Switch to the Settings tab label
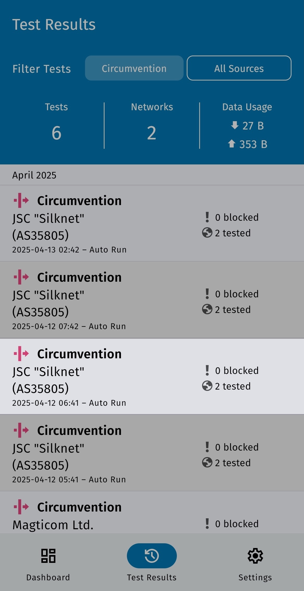Screen dimensions: 304x591 255,577
